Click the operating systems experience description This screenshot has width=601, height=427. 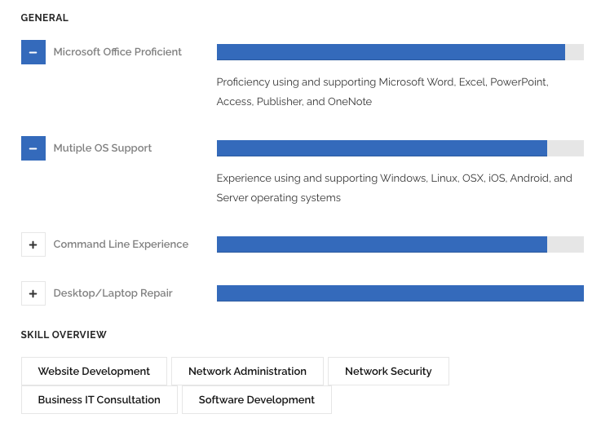[394, 188]
